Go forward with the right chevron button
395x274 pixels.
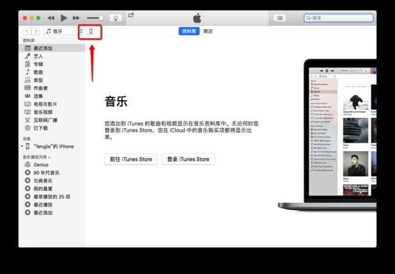tap(36, 31)
